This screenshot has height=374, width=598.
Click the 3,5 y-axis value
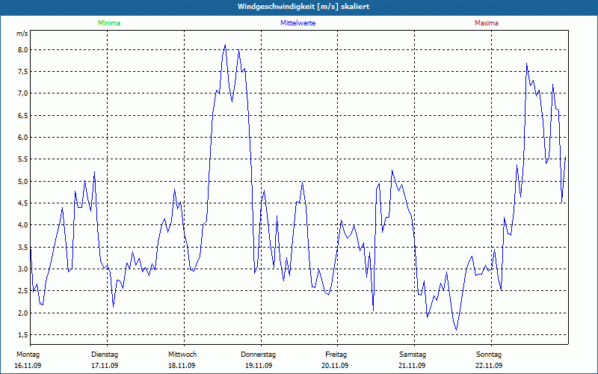22,248
